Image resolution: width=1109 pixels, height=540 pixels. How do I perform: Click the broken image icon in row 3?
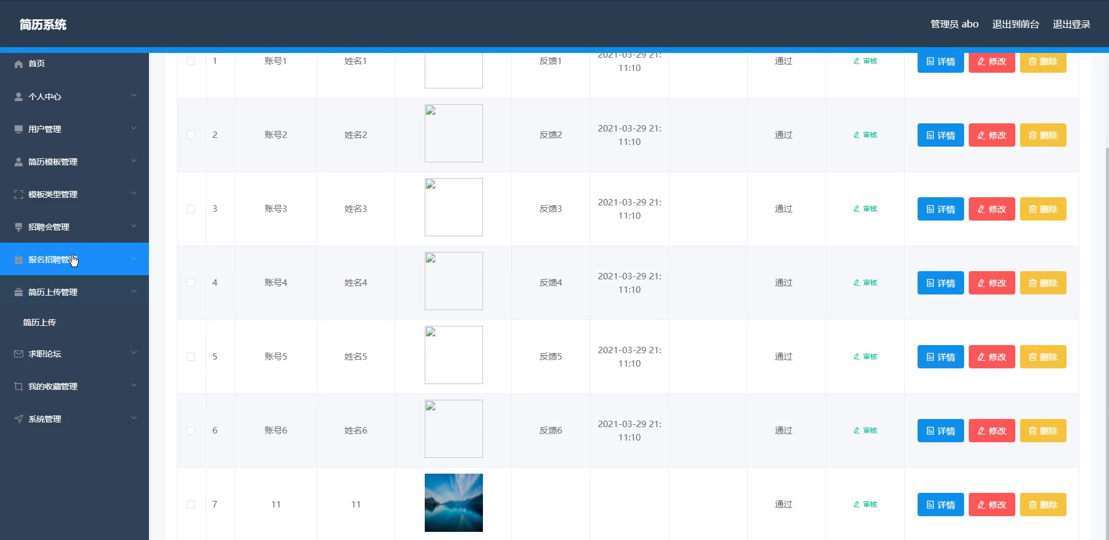coord(431,184)
